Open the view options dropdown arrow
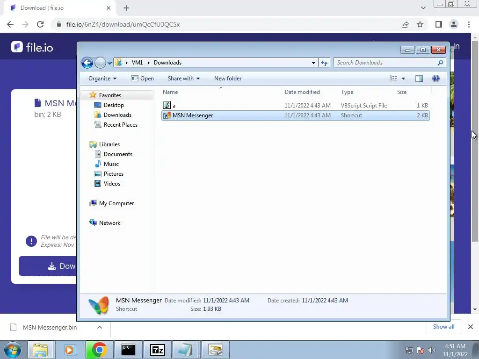Screen dimensions: 479x359 pyautogui.click(x=403, y=79)
